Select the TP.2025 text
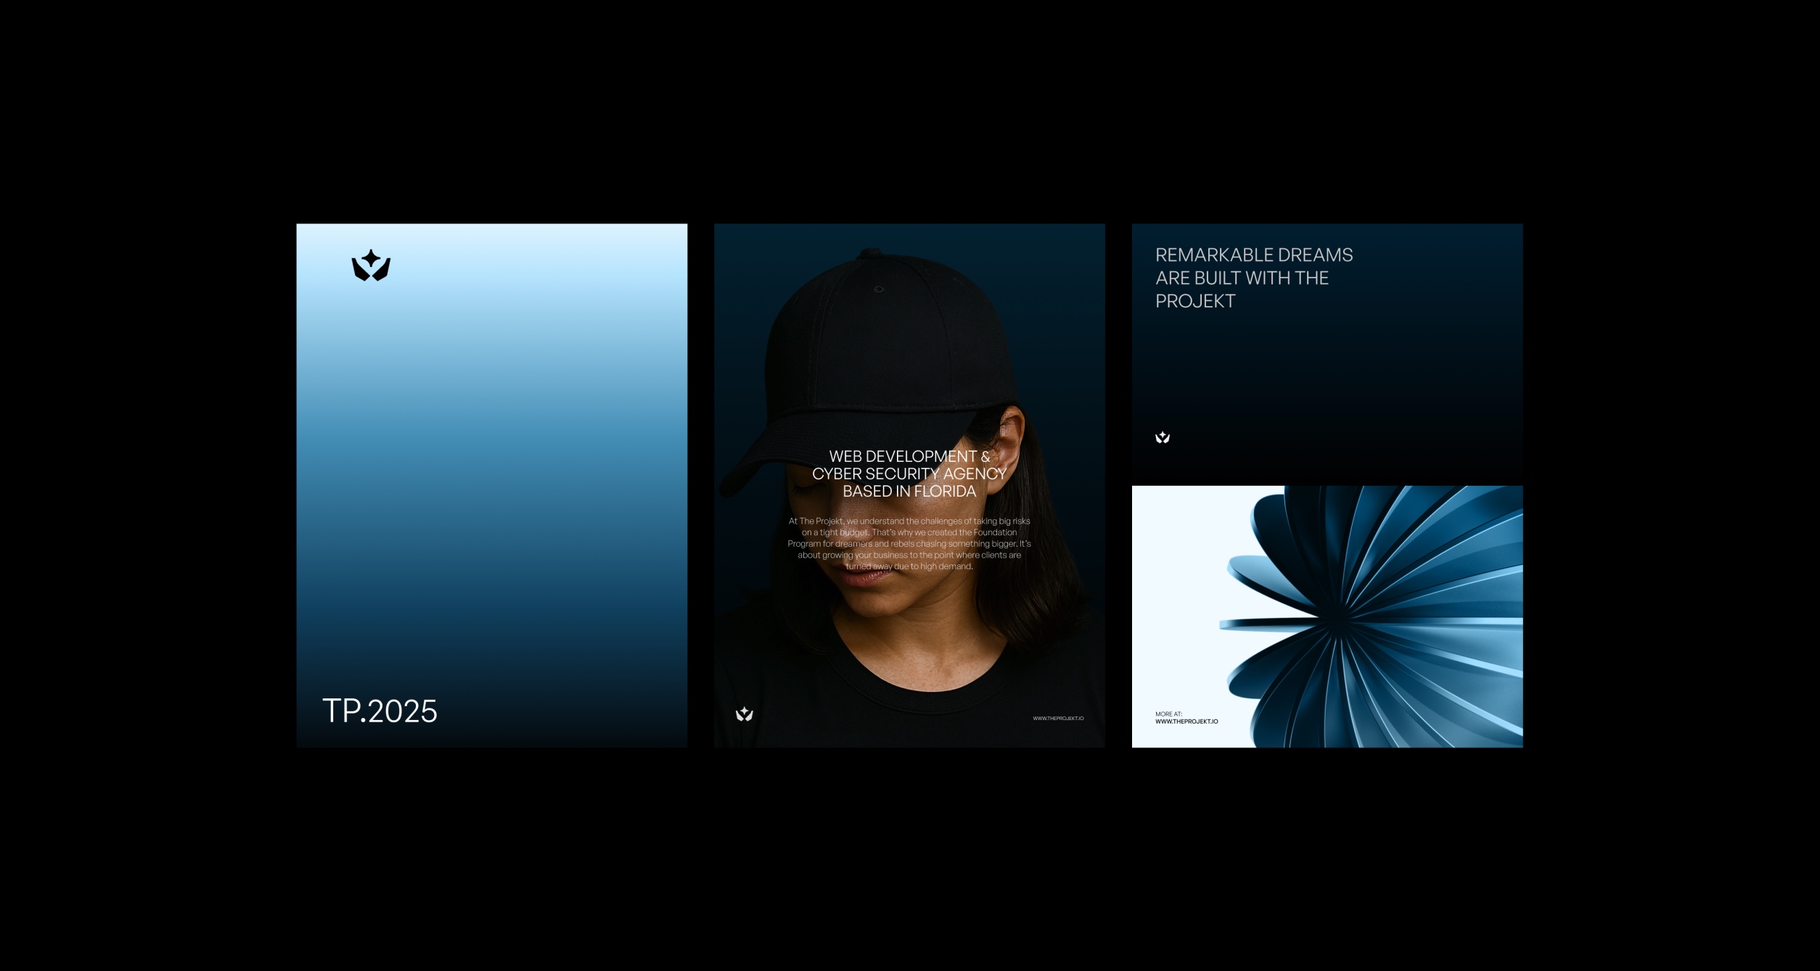 point(380,711)
